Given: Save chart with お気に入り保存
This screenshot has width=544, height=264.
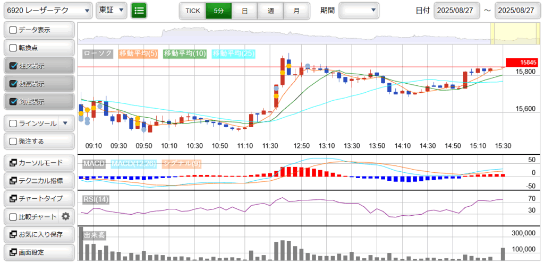Looking at the screenshot, I should coord(39,235).
